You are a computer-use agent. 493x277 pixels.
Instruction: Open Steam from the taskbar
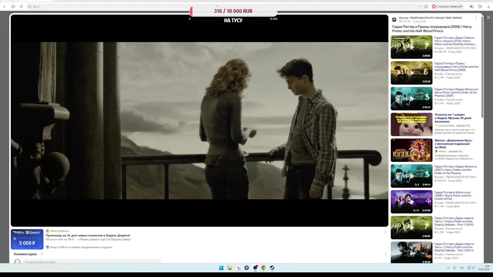[272, 268]
